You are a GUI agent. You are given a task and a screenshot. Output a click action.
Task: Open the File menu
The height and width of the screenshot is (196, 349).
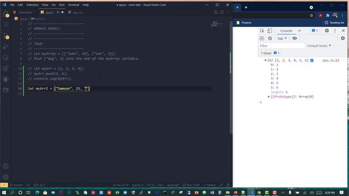click(12, 5)
